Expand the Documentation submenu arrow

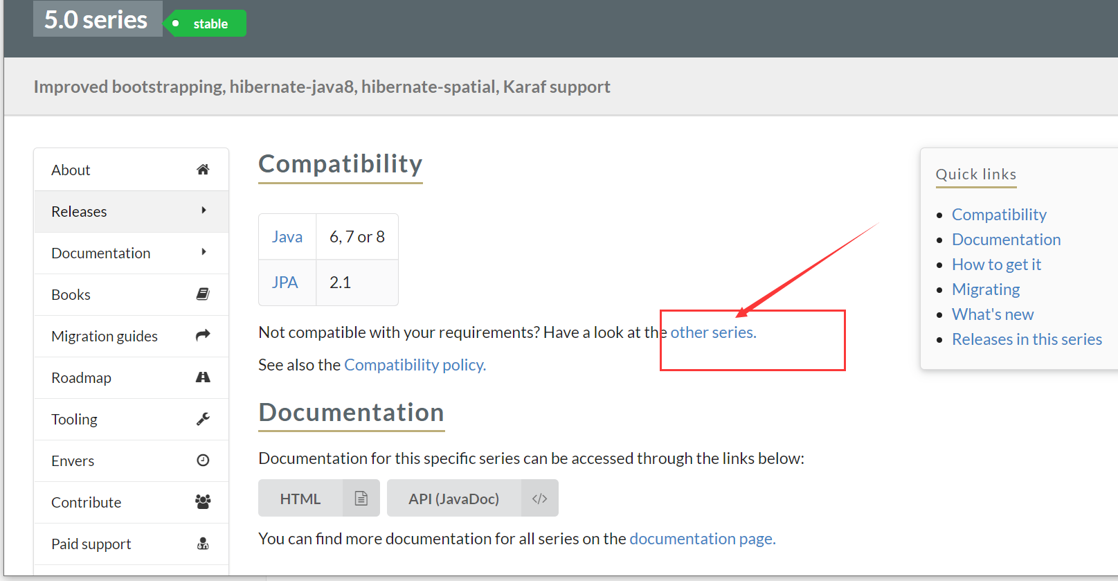pyautogui.click(x=204, y=252)
